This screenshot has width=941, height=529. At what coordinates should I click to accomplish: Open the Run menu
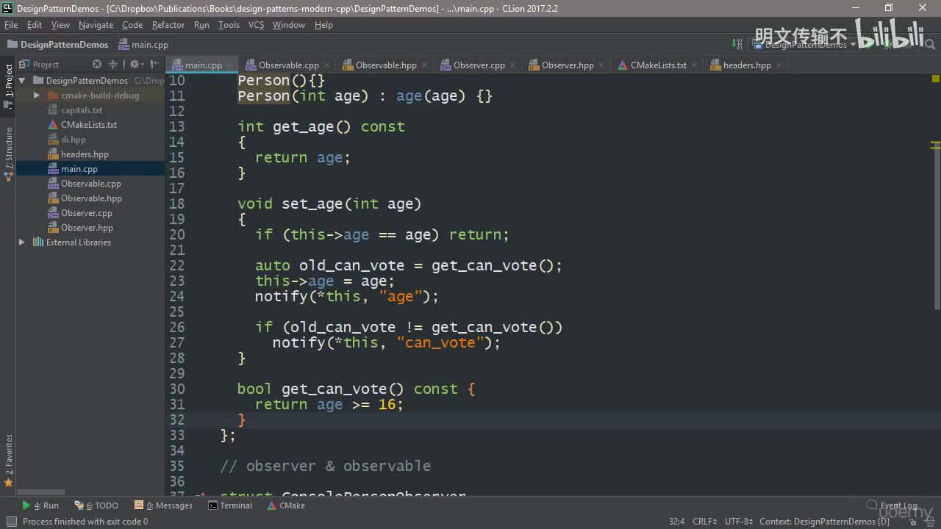201,25
